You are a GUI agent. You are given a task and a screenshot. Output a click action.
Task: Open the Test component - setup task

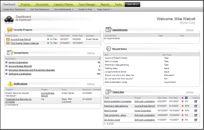[115, 115]
